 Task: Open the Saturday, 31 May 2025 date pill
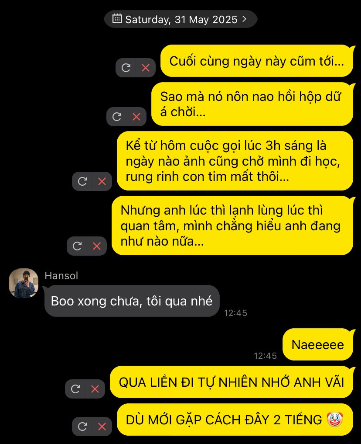click(x=180, y=19)
